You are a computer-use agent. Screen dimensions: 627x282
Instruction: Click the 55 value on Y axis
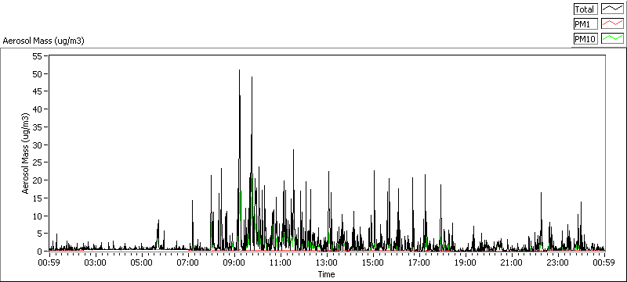pos(38,56)
